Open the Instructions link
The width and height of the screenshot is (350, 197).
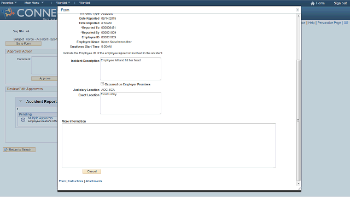click(75, 181)
